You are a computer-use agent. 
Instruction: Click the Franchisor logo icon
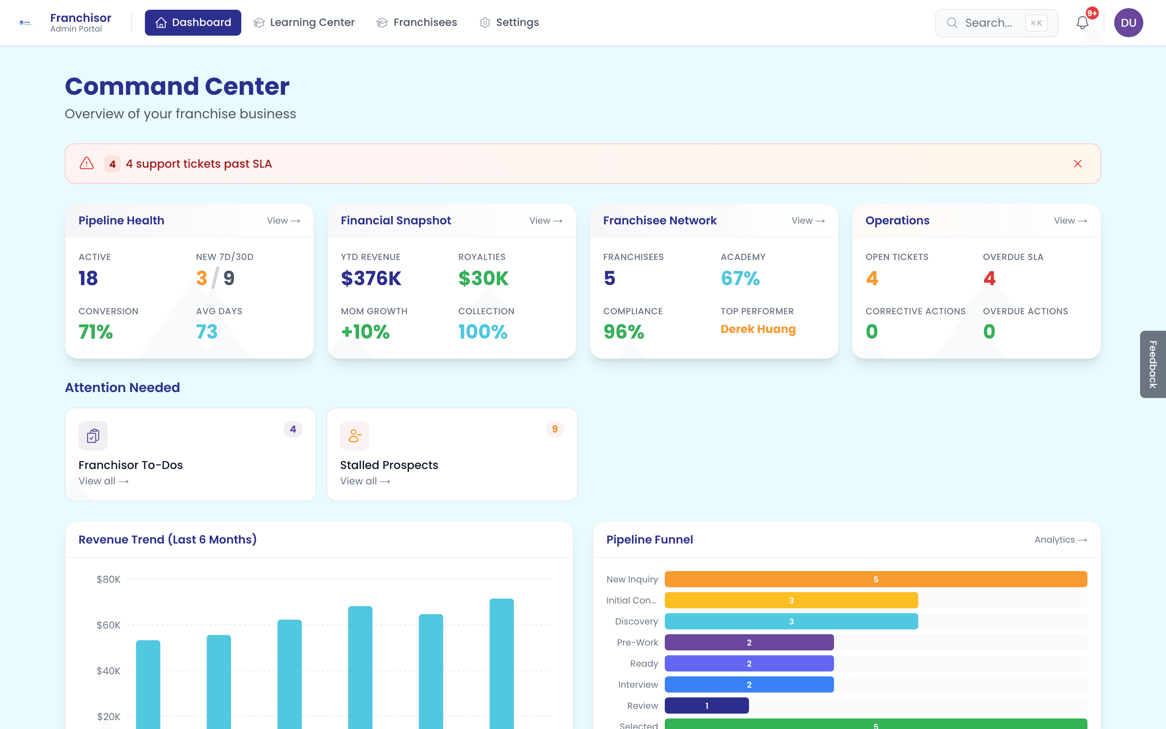pyautogui.click(x=26, y=23)
